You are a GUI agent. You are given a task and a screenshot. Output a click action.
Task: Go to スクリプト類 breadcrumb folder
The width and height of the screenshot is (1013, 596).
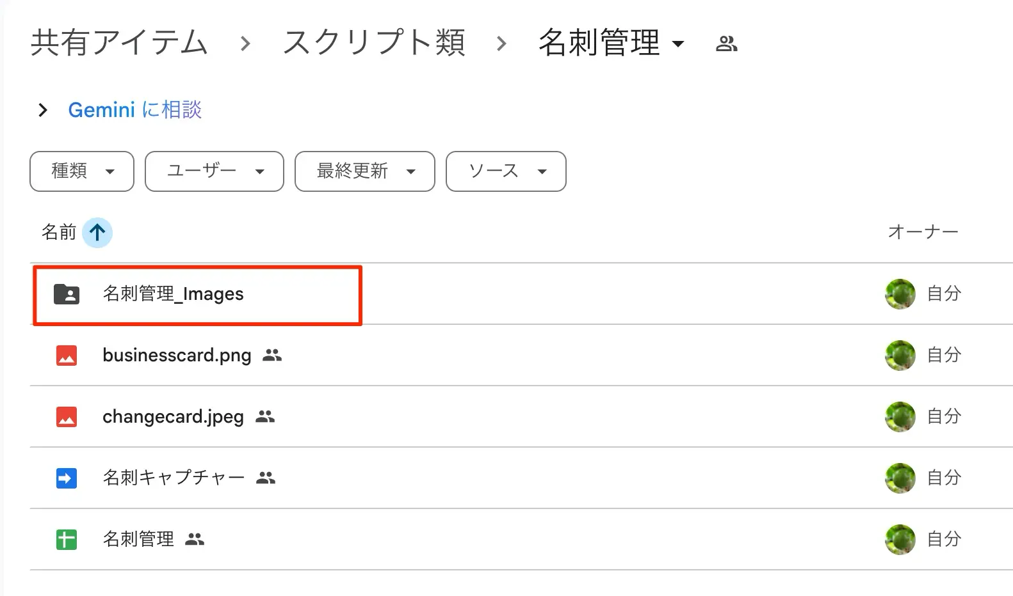click(x=374, y=43)
